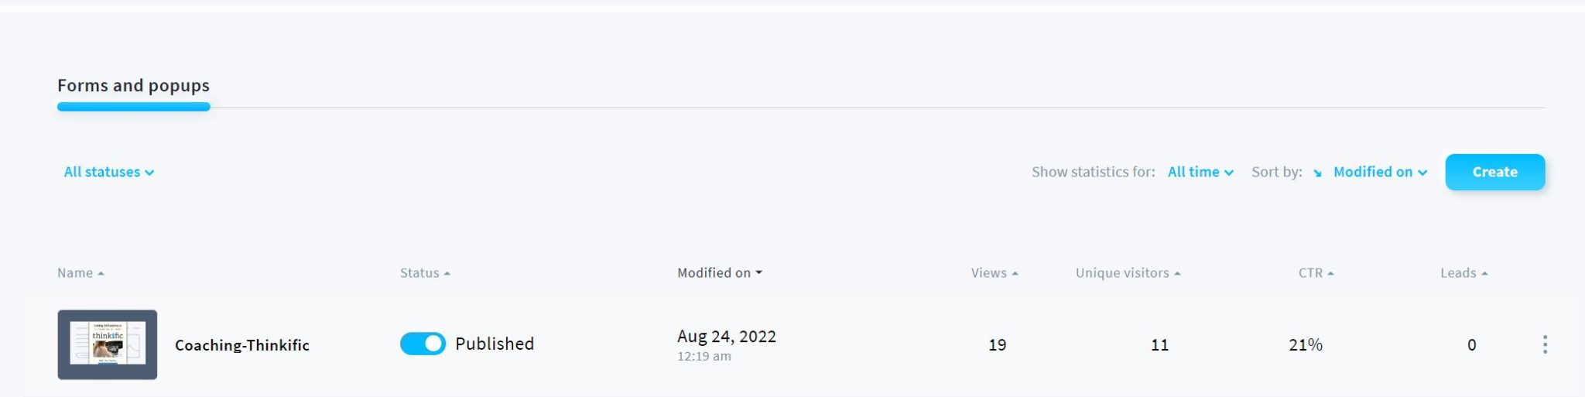
Task: Reverse sort direction arrow beside Sort by
Action: pos(1317,173)
